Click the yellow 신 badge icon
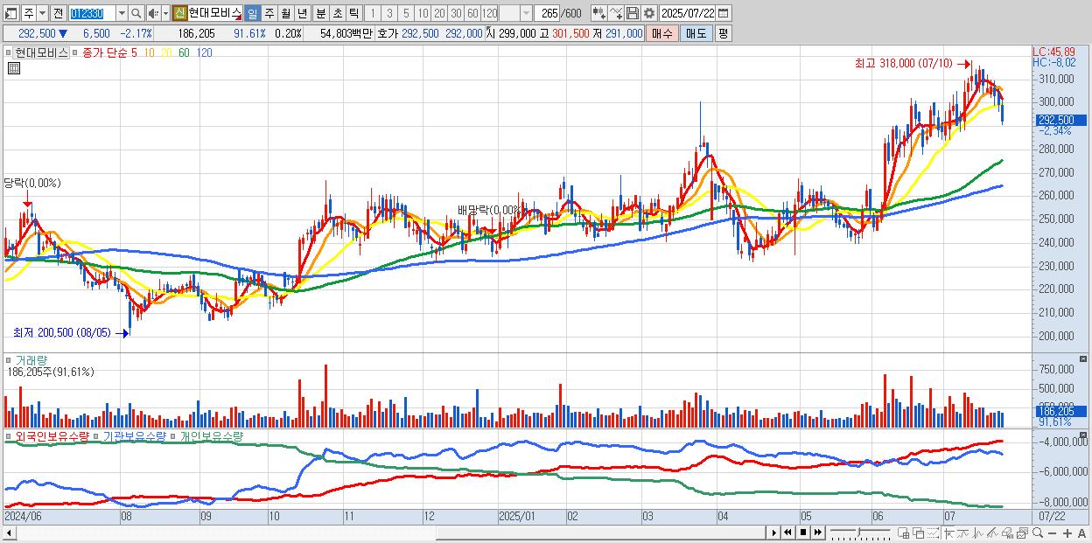This screenshot has height=543, width=1092. click(179, 13)
